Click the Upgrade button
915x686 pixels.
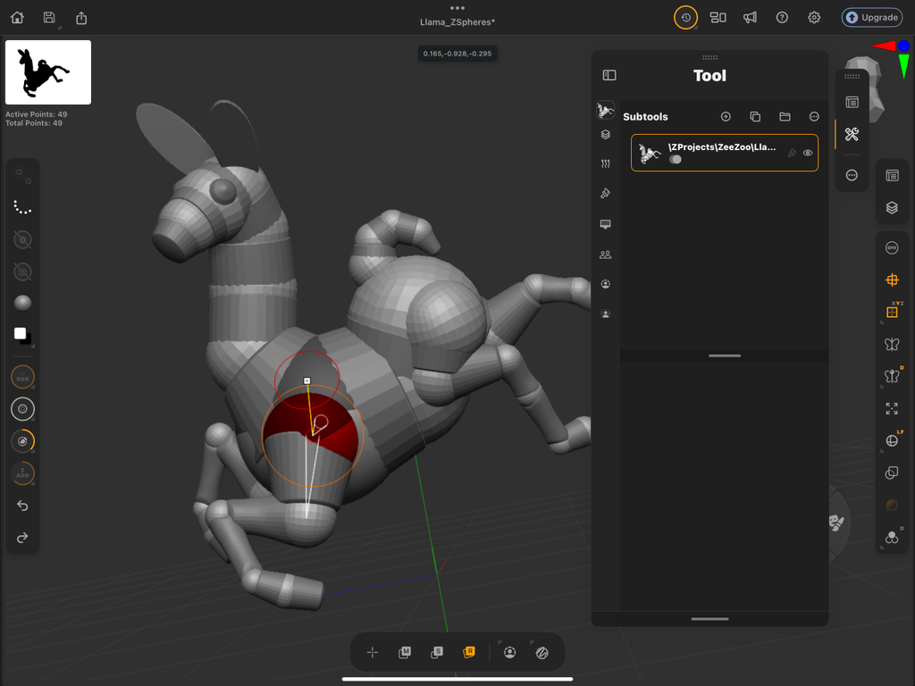click(871, 17)
